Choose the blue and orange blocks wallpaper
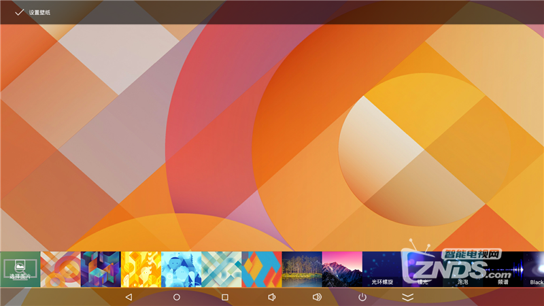 tap(262, 269)
